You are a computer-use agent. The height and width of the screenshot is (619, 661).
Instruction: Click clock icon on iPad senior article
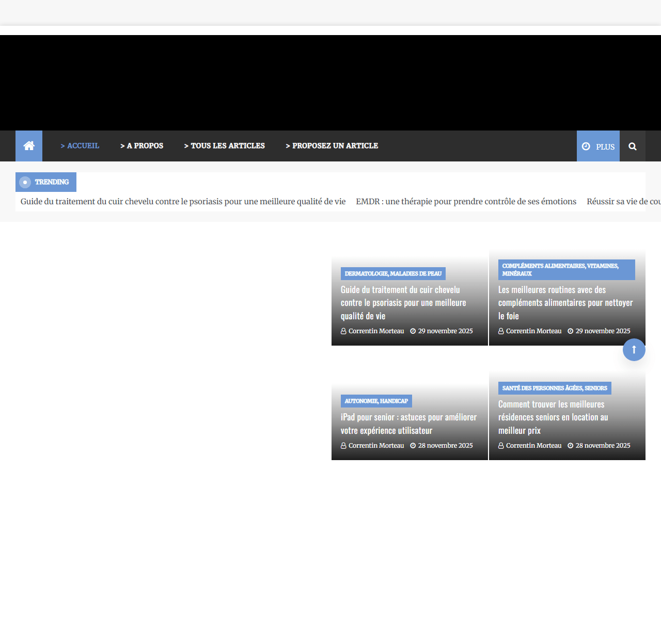click(x=413, y=446)
